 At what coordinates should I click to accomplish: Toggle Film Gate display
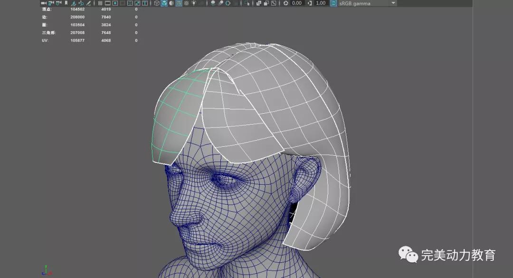click(x=107, y=3)
